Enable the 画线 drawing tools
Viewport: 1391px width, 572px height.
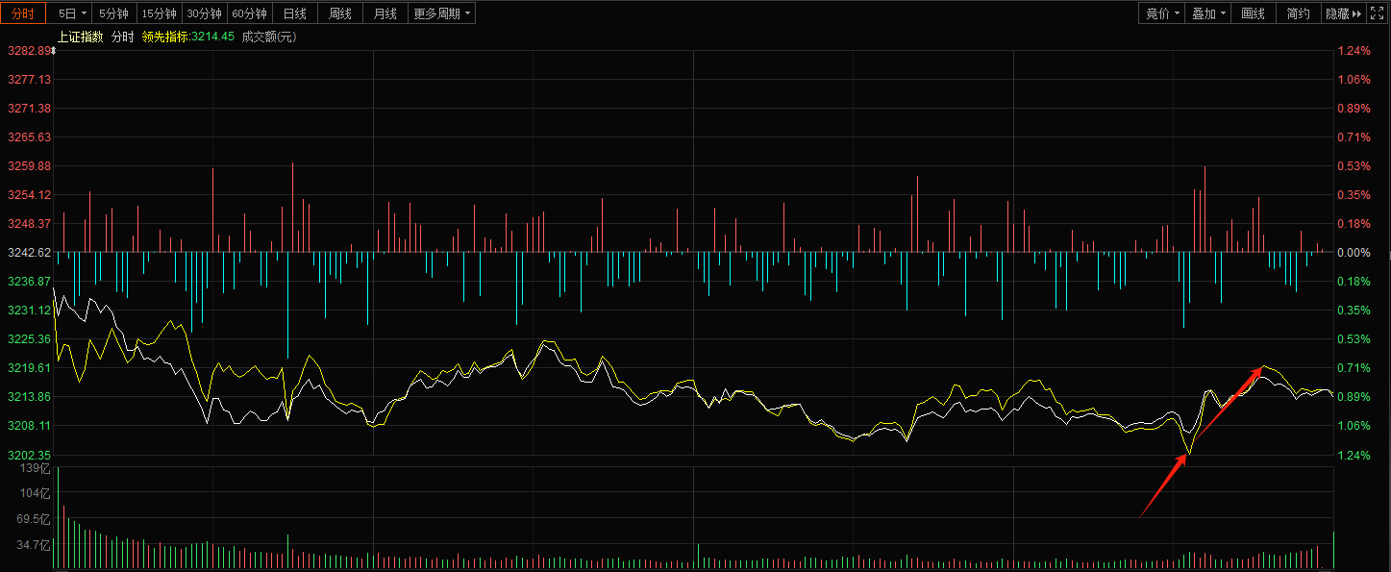(x=1254, y=13)
